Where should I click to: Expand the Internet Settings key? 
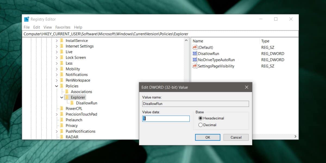click(57, 46)
